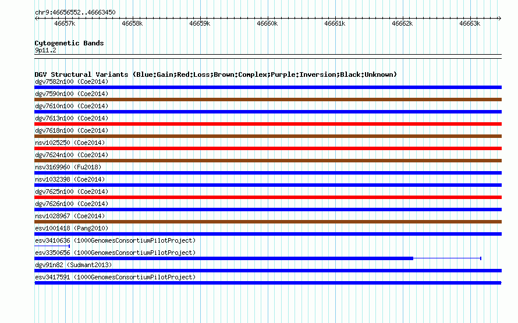
Task: Select the brown bar under nsv1028967
Action: point(268,222)
